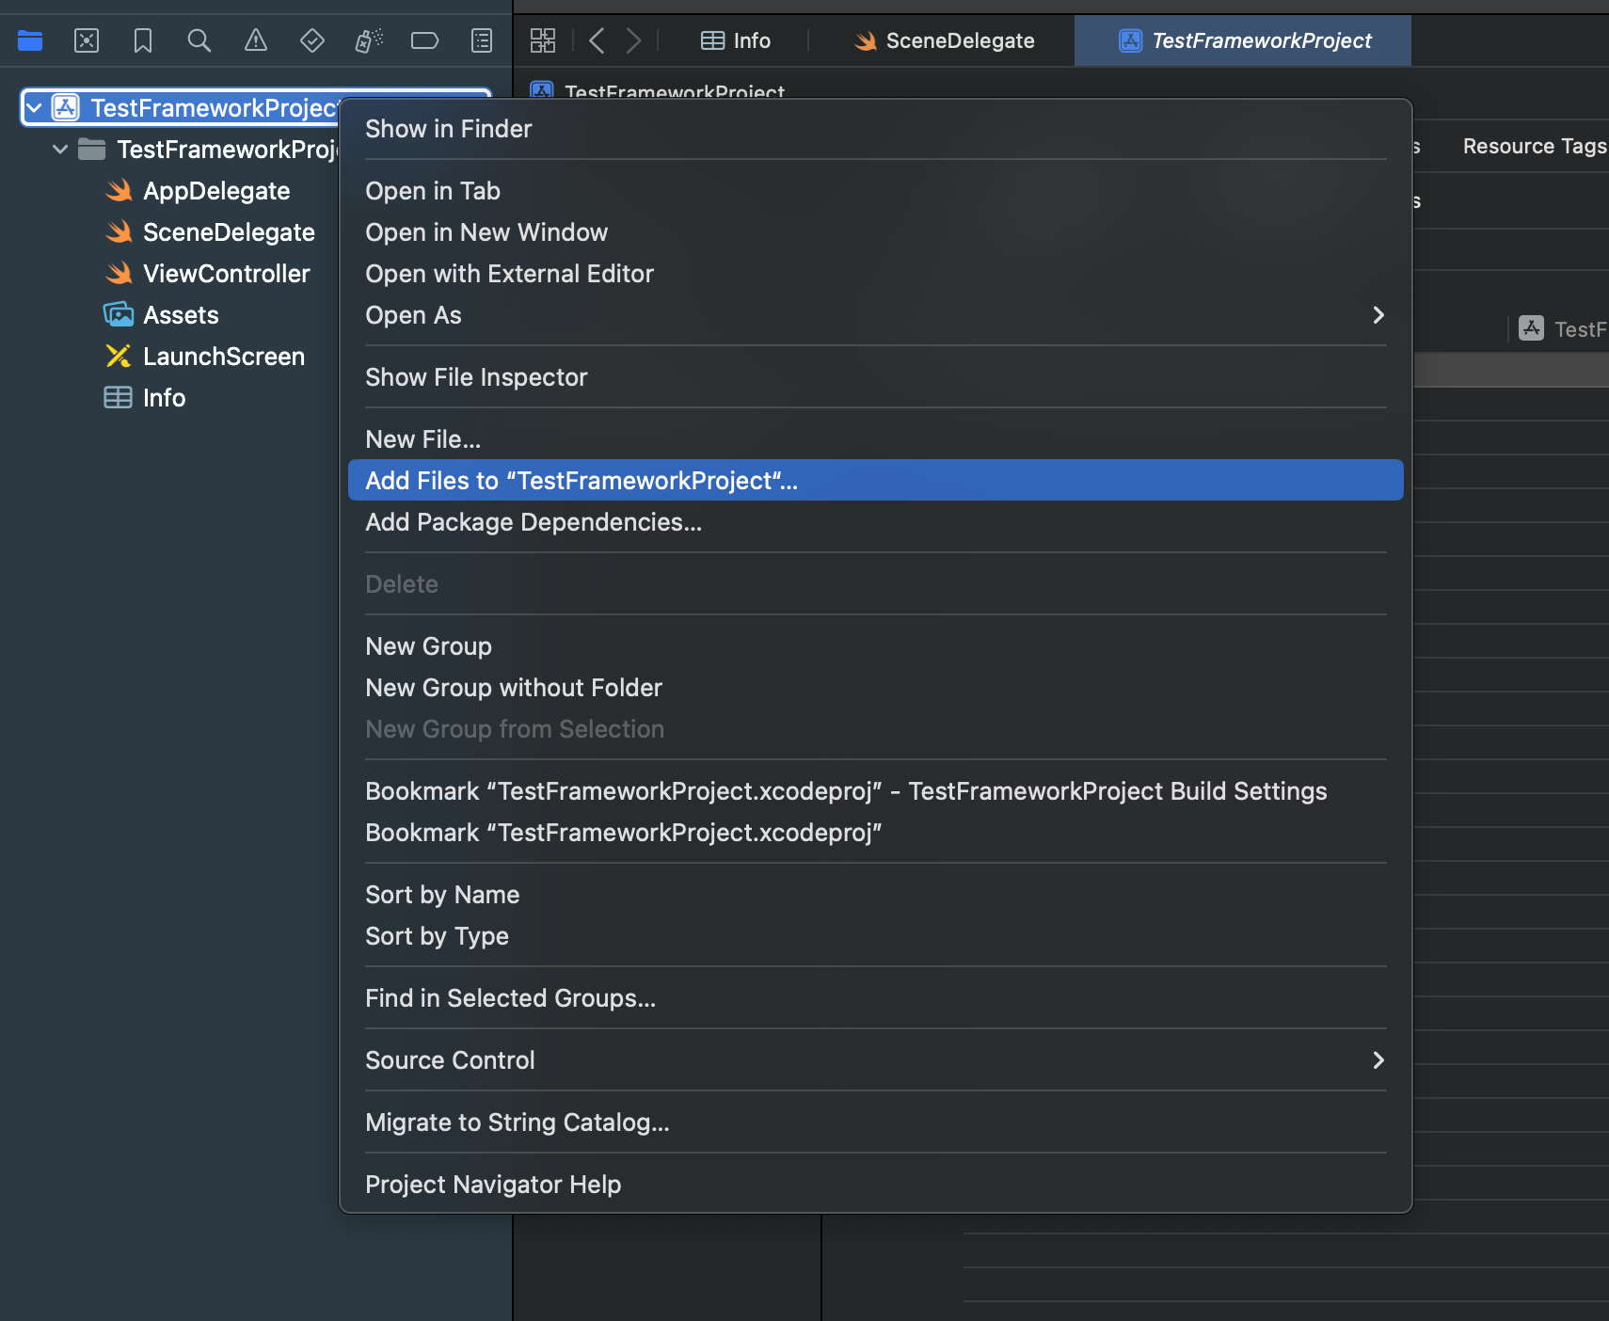Choose New Group menu item

point(876,646)
